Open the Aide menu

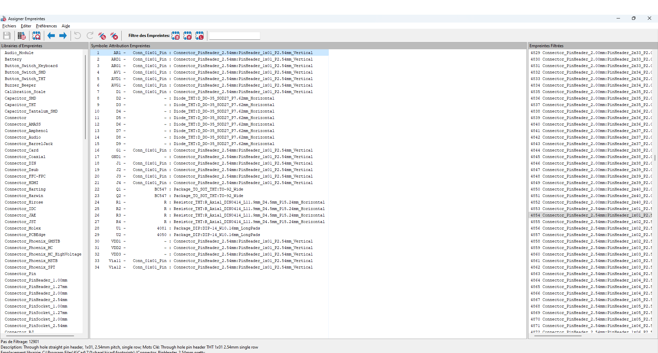[x=66, y=26]
